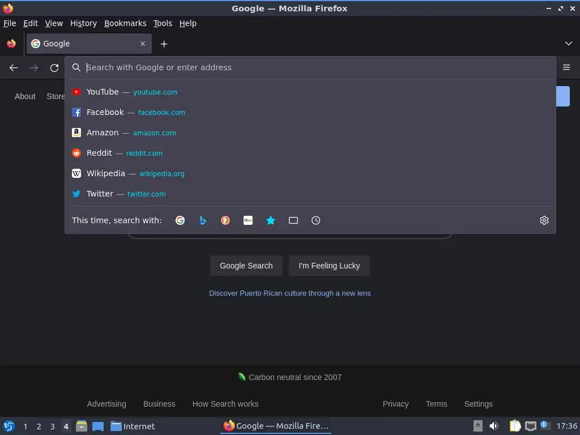Expand the list all tabs chevron

[569, 44]
